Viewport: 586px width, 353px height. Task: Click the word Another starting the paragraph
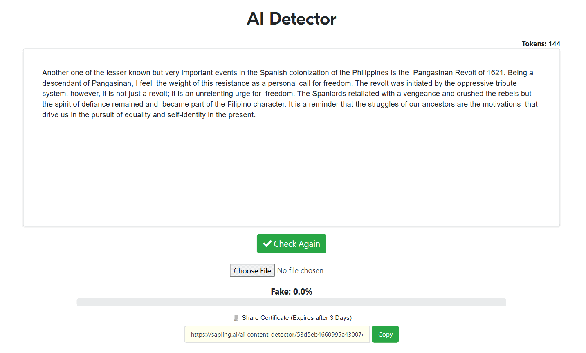[55, 73]
